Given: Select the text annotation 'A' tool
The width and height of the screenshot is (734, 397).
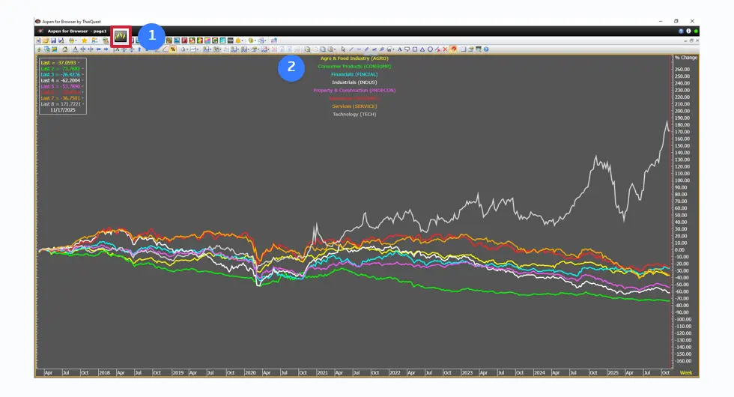Looking at the screenshot, I should coord(400,49).
